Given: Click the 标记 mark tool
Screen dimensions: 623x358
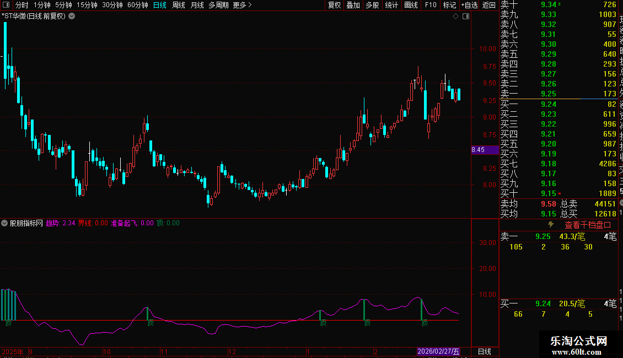Looking at the screenshot, I should pos(449,5).
